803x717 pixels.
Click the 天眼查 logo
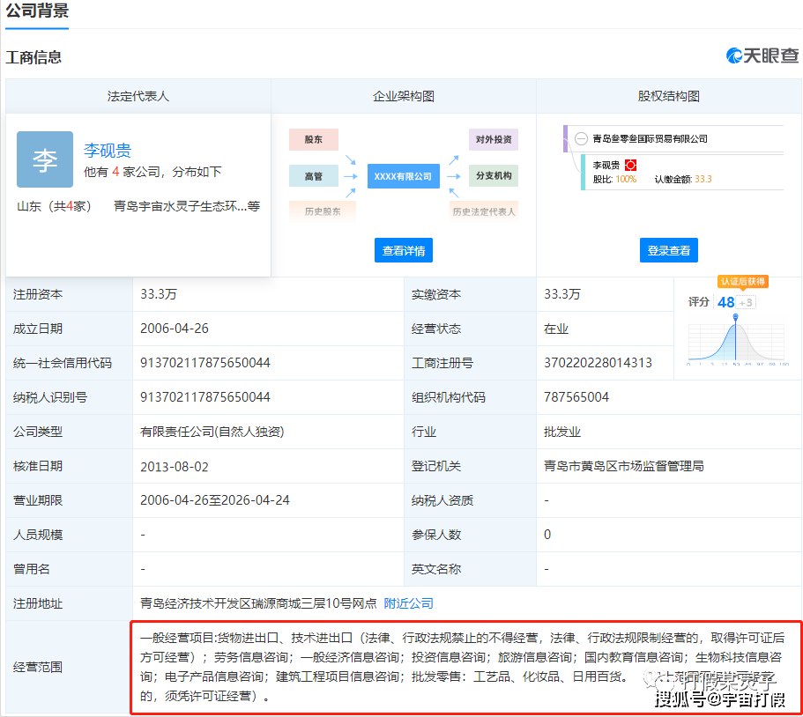[x=762, y=55]
